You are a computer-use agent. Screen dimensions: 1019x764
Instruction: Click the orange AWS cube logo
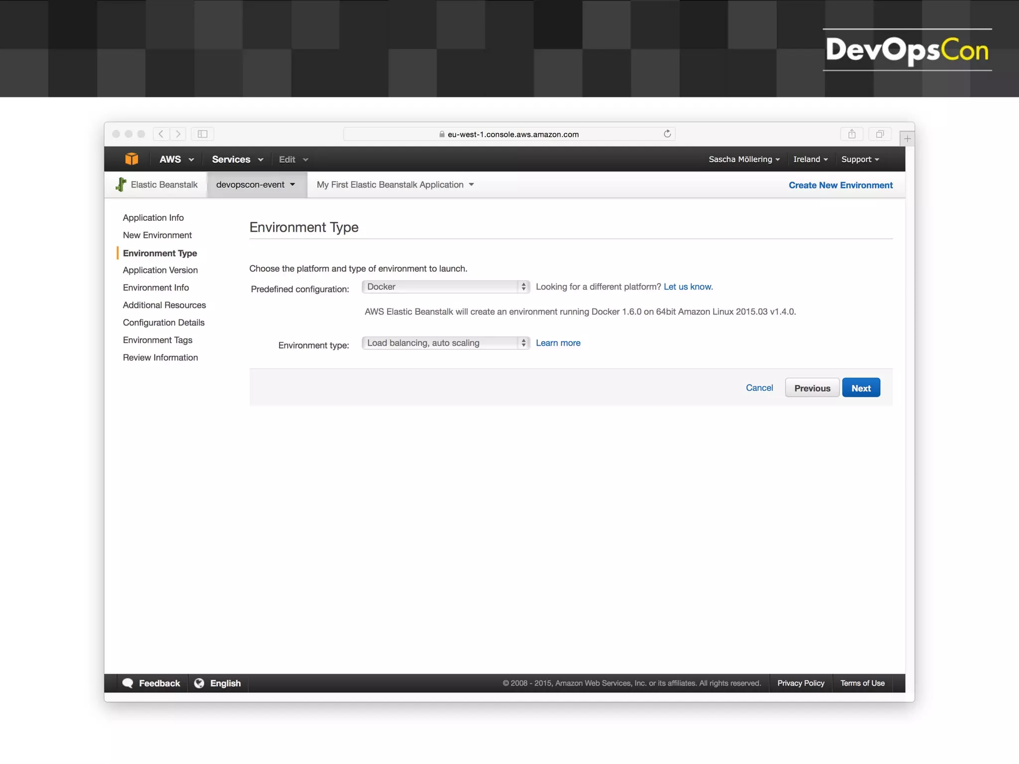[x=131, y=159]
